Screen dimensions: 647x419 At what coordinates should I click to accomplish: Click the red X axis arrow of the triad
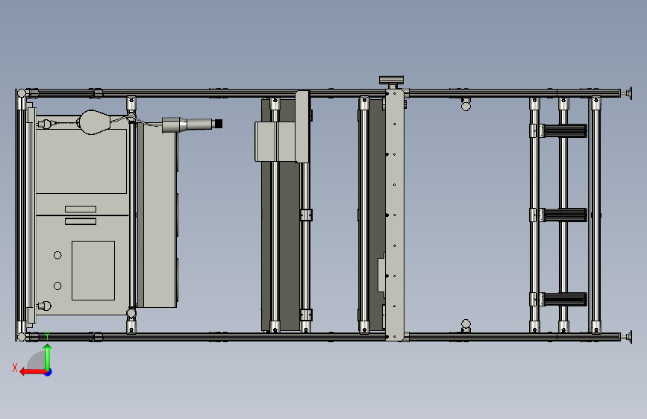click(x=32, y=372)
